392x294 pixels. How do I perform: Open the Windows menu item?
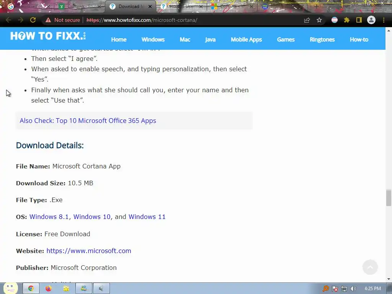point(153,39)
